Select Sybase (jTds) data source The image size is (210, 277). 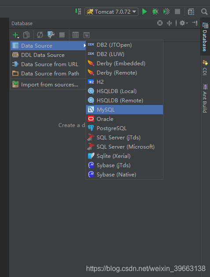pos(124,165)
